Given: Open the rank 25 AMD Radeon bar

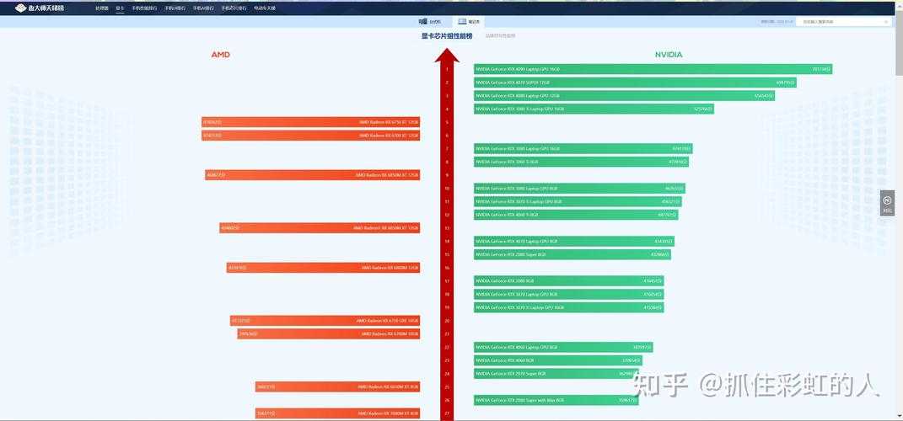Looking at the screenshot, I should (x=337, y=386).
